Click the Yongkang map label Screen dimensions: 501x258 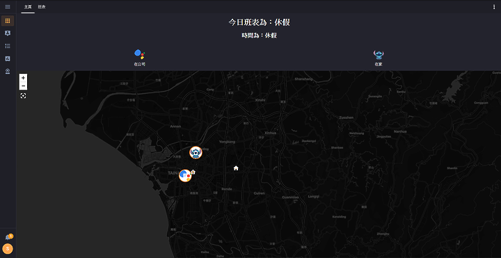[x=227, y=142]
